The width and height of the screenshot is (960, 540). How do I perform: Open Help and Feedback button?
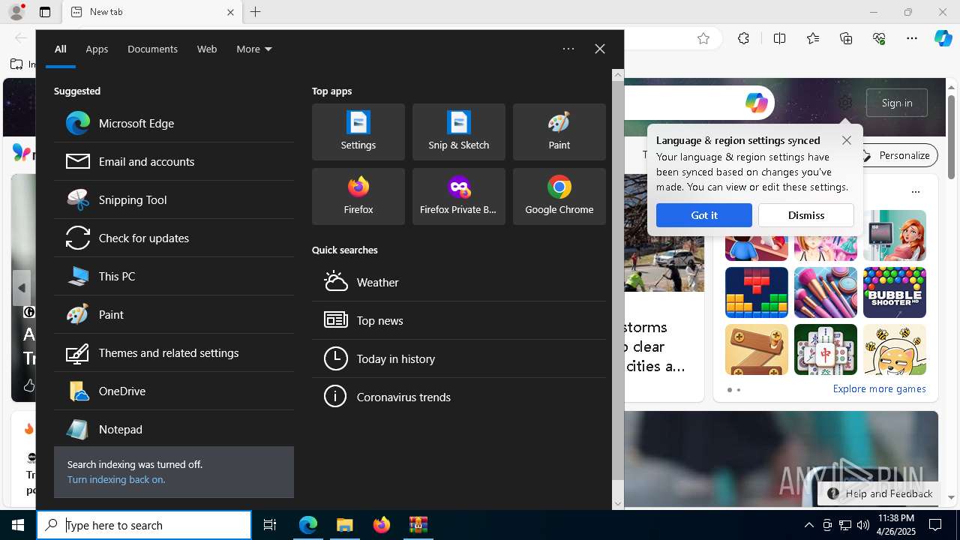coord(880,493)
